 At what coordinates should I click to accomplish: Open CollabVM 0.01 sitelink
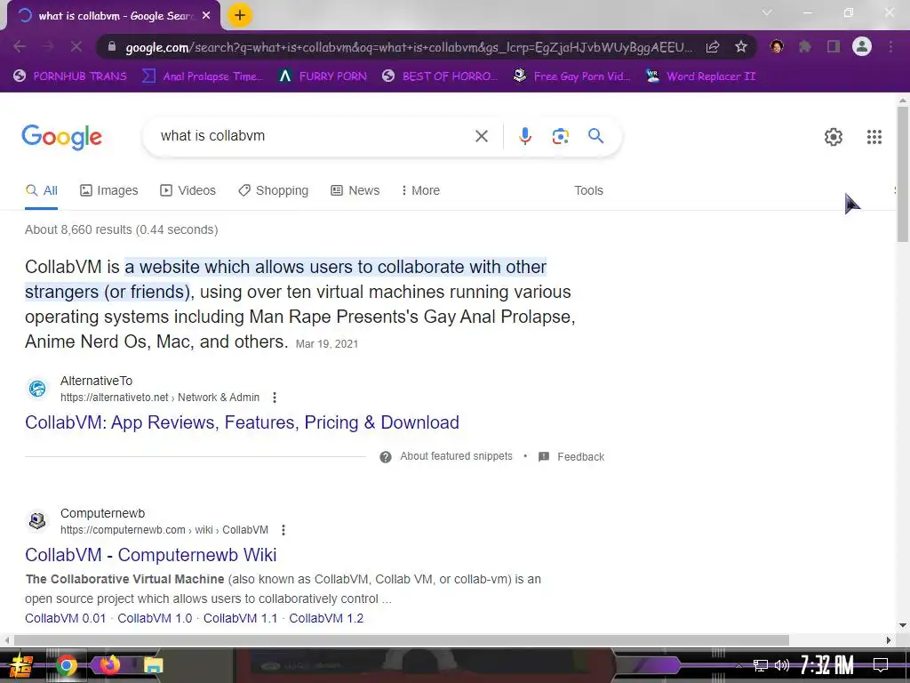point(66,618)
